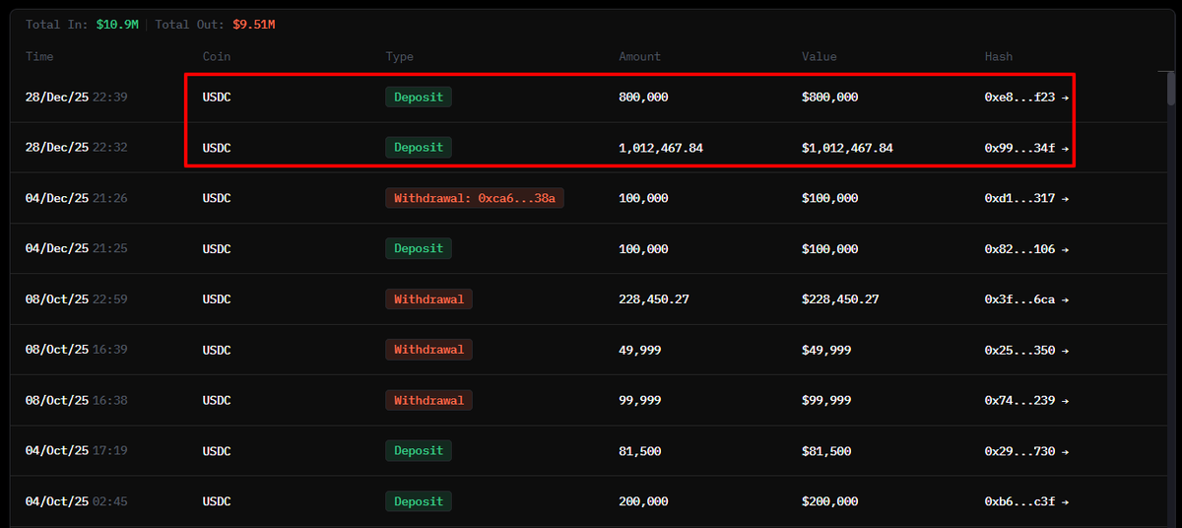Click the $49,999 value cell
The width and height of the screenshot is (1182, 528).
pos(826,350)
